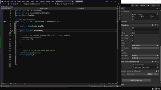Open the Rigidbody component three-dot menu
Image resolution: width=161 pixels, height=90 pixels.
(x=158, y=25)
